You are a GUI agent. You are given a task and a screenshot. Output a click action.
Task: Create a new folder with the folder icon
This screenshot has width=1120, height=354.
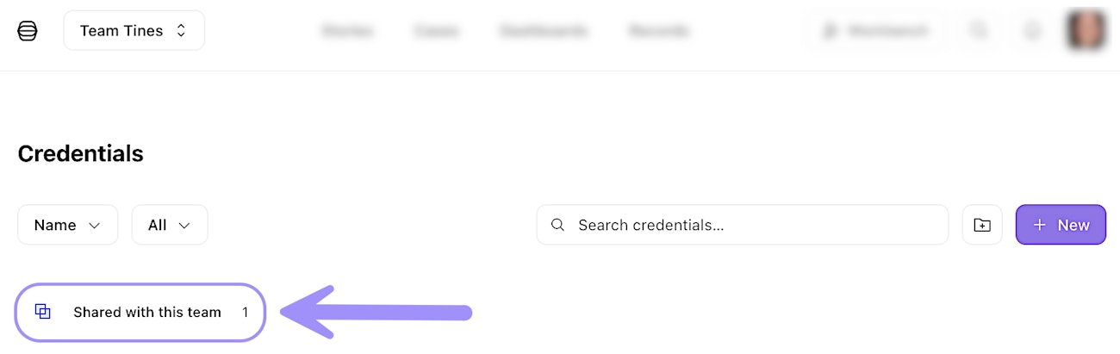coord(982,225)
